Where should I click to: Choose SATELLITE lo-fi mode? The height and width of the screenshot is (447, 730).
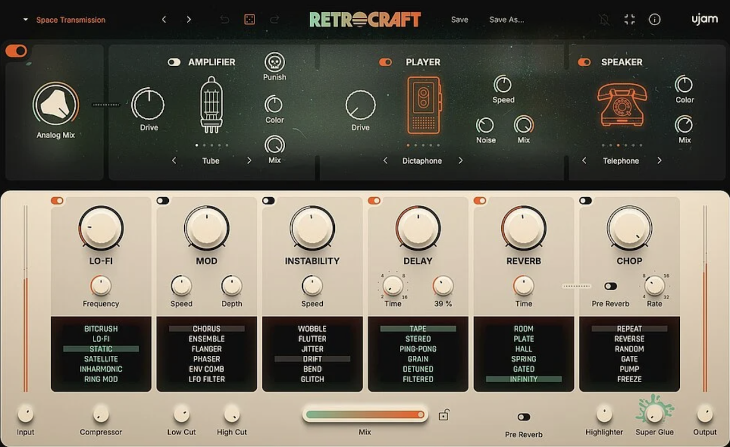coord(101,359)
